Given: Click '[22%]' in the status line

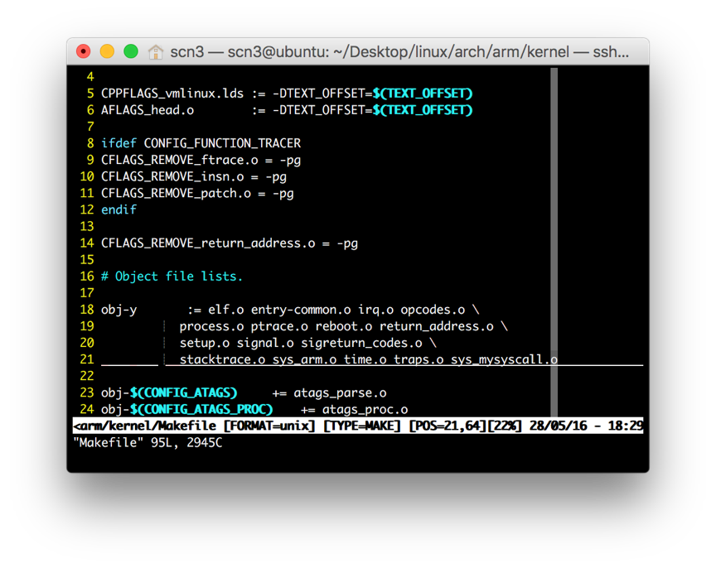Looking at the screenshot, I should 504,426.
